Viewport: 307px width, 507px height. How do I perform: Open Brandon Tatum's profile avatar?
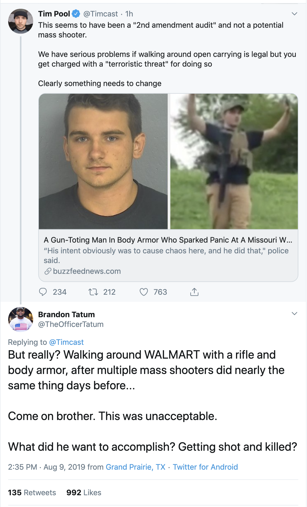[x=21, y=319]
